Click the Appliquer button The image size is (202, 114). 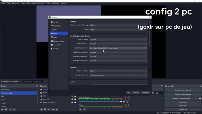pyautogui.click(x=145, y=93)
